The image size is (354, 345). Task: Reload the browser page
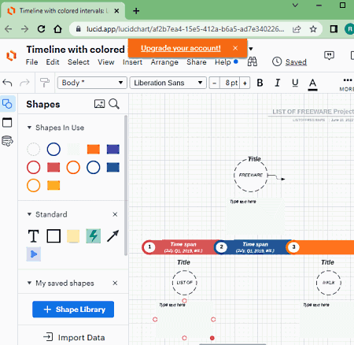point(41,28)
